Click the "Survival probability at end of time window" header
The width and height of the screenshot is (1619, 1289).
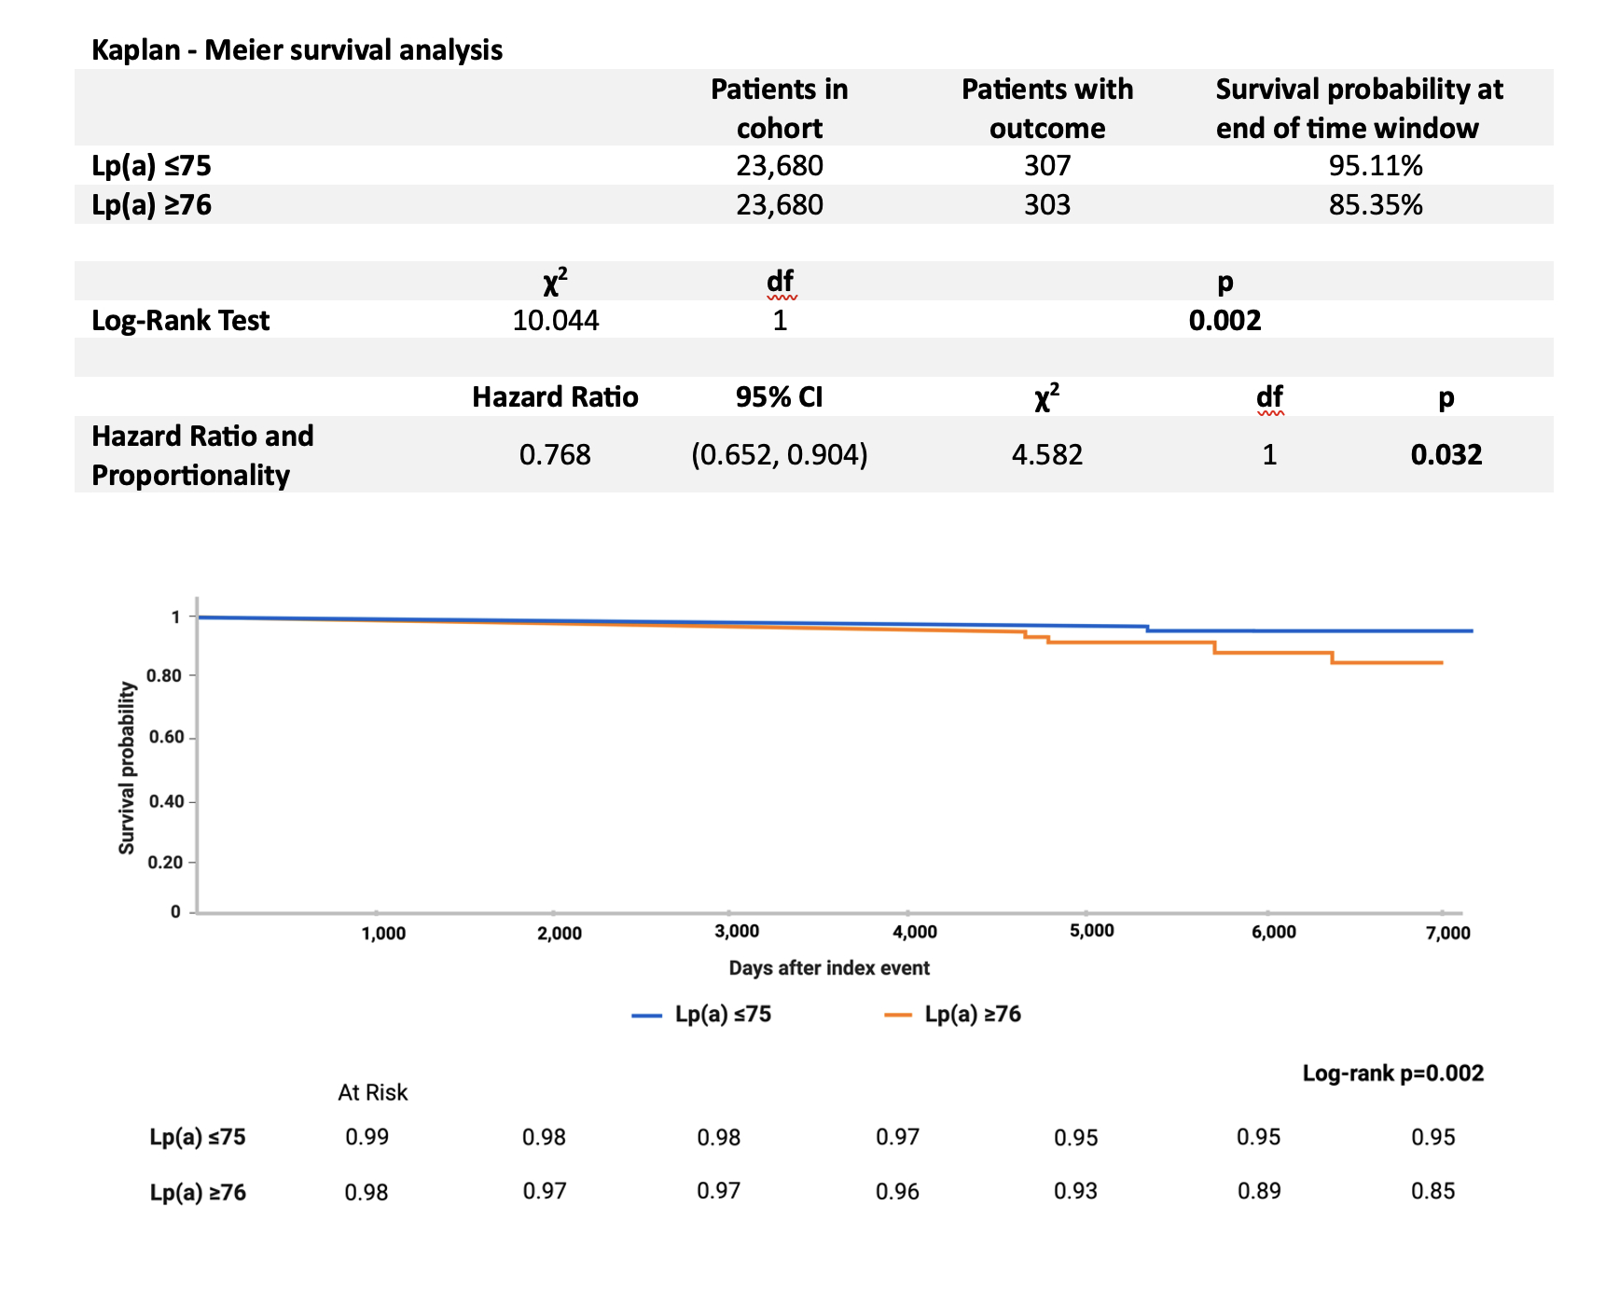coord(1358,108)
